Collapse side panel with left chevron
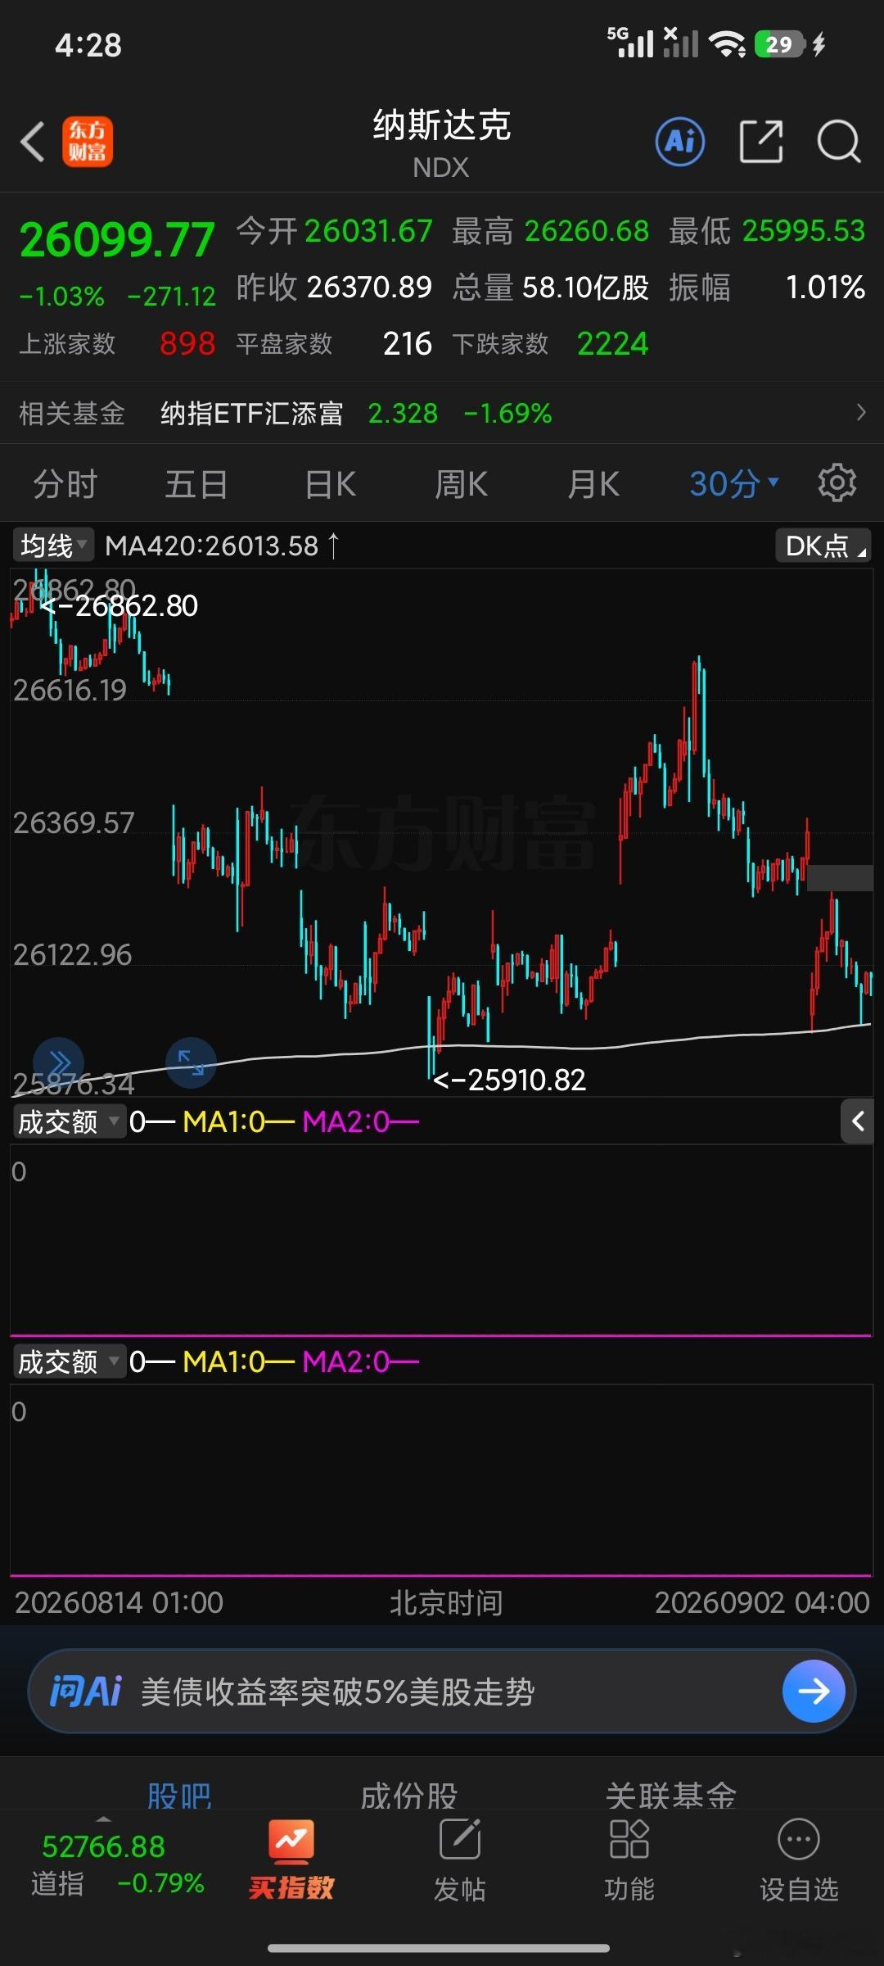884x1966 pixels. click(857, 1121)
